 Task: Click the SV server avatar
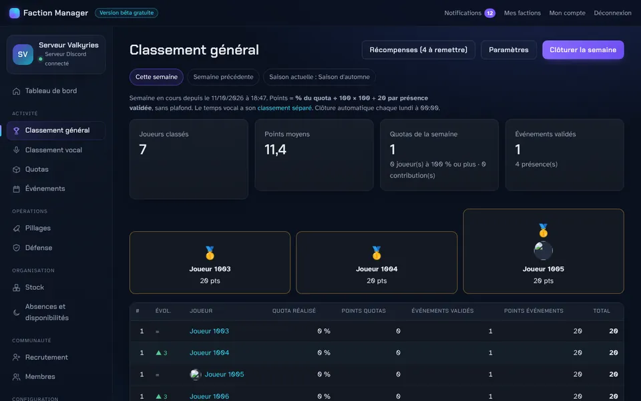[x=23, y=54]
